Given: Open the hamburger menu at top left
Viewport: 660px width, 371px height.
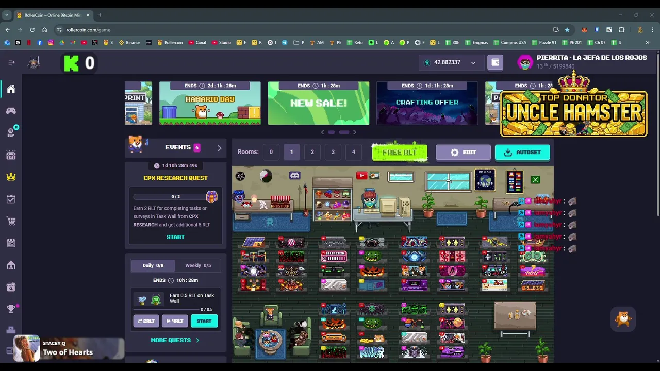Looking at the screenshot, I should [11, 62].
